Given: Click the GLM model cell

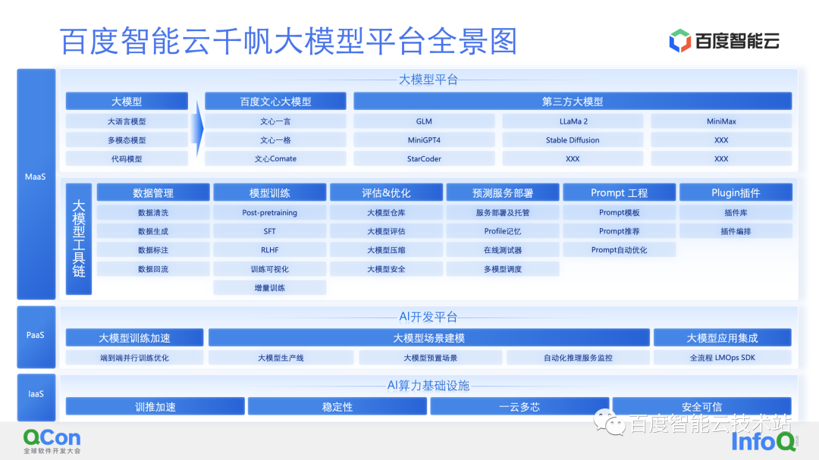Looking at the screenshot, I should 424,121.
